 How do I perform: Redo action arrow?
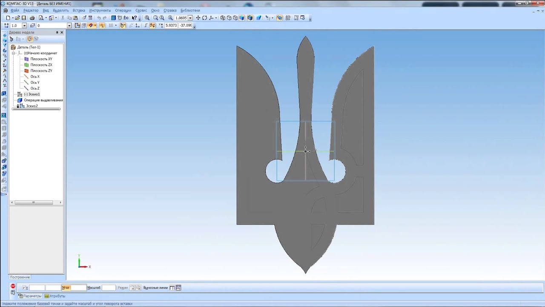[x=105, y=18]
